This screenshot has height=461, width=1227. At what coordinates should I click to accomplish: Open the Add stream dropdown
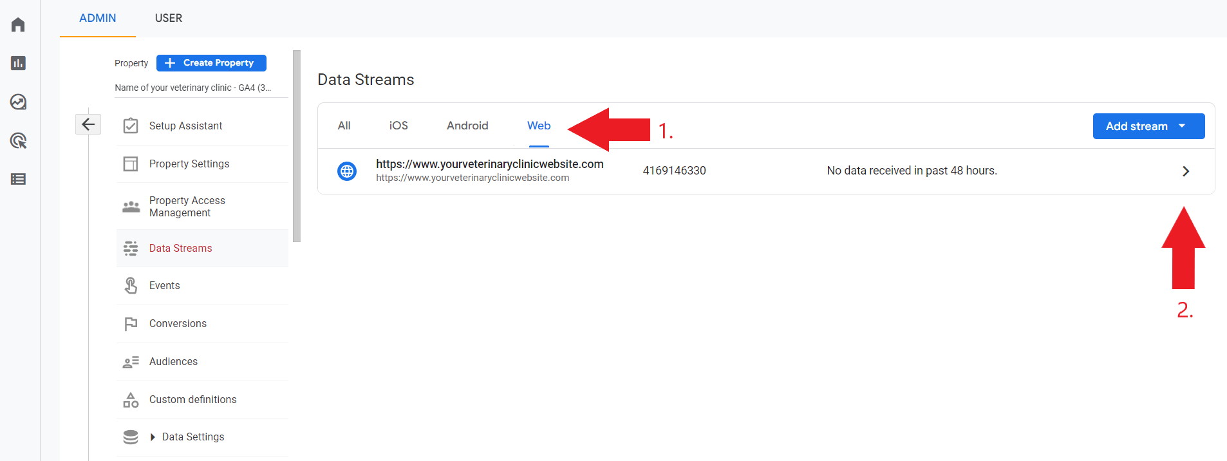coord(1148,126)
